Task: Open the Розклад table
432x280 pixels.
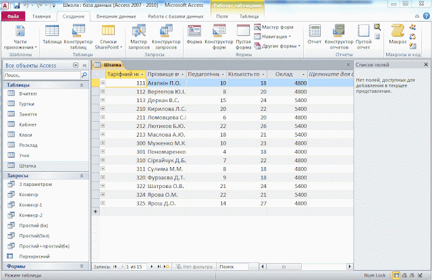Action: pos(28,145)
